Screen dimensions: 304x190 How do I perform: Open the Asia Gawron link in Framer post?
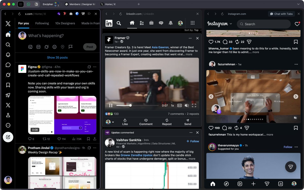(x=160, y=47)
